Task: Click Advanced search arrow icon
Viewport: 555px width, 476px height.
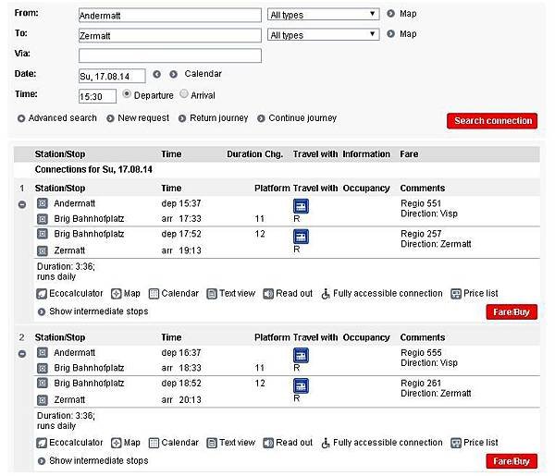Action: pos(21,118)
